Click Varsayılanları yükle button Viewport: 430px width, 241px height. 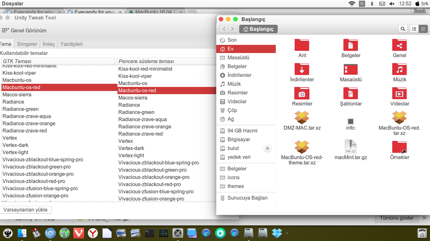(x=25, y=210)
